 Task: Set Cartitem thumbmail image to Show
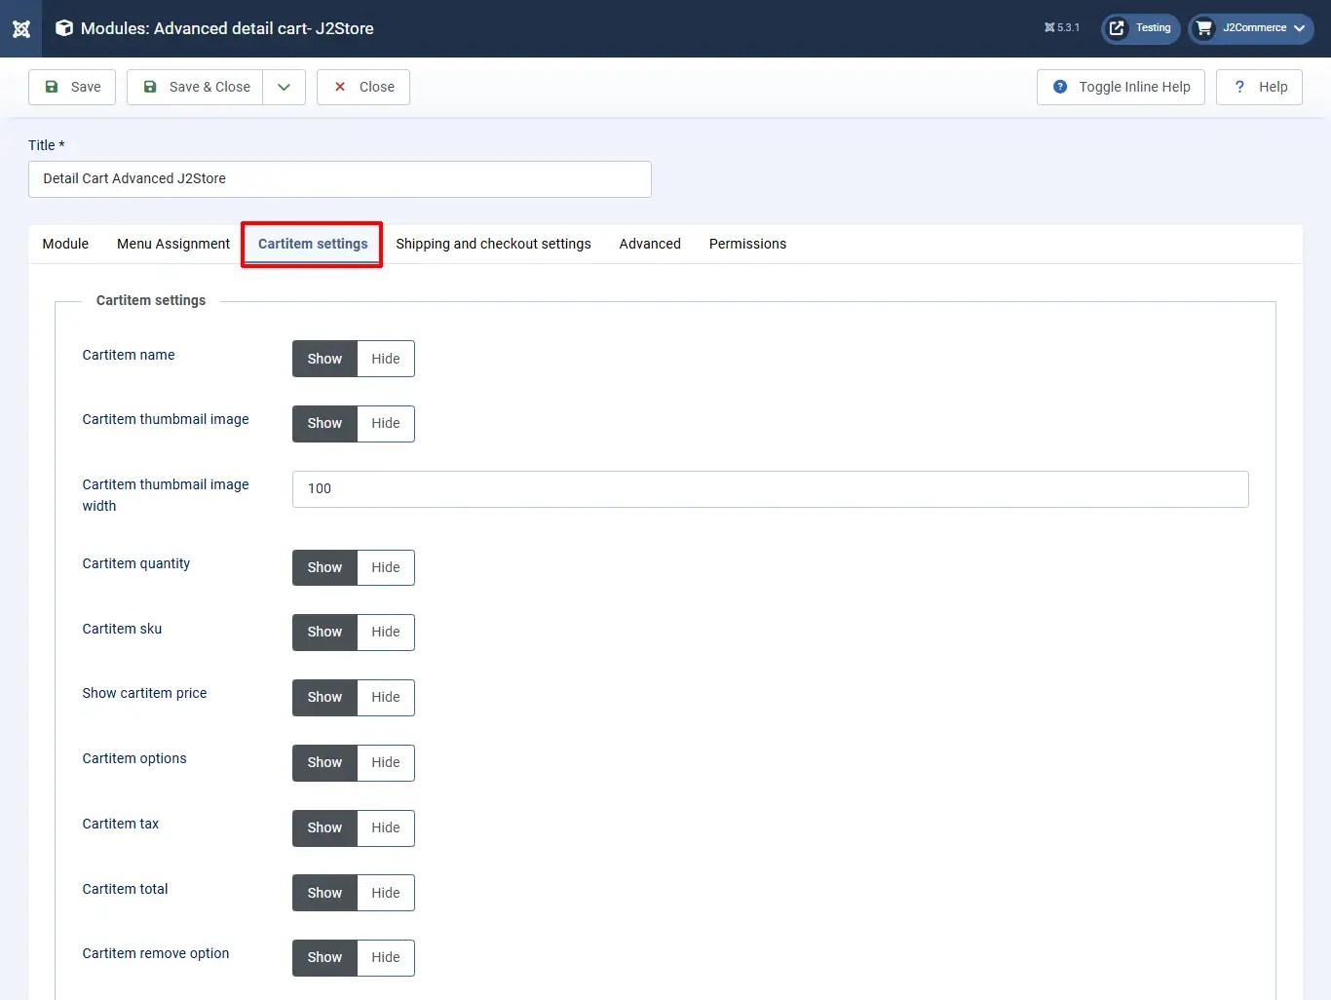pyautogui.click(x=324, y=424)
